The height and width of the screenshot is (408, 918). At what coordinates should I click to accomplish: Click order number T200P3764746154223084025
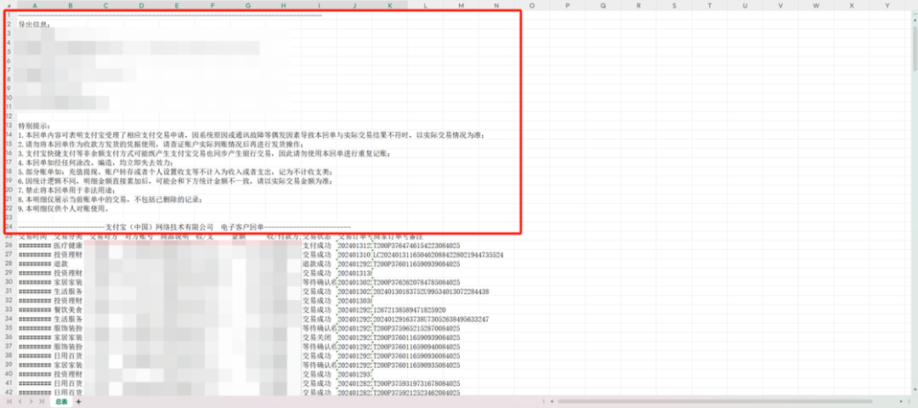point(416,246)
